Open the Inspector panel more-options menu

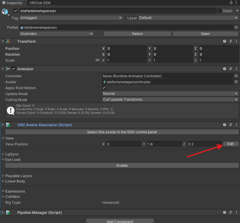(x=236, y=2)
